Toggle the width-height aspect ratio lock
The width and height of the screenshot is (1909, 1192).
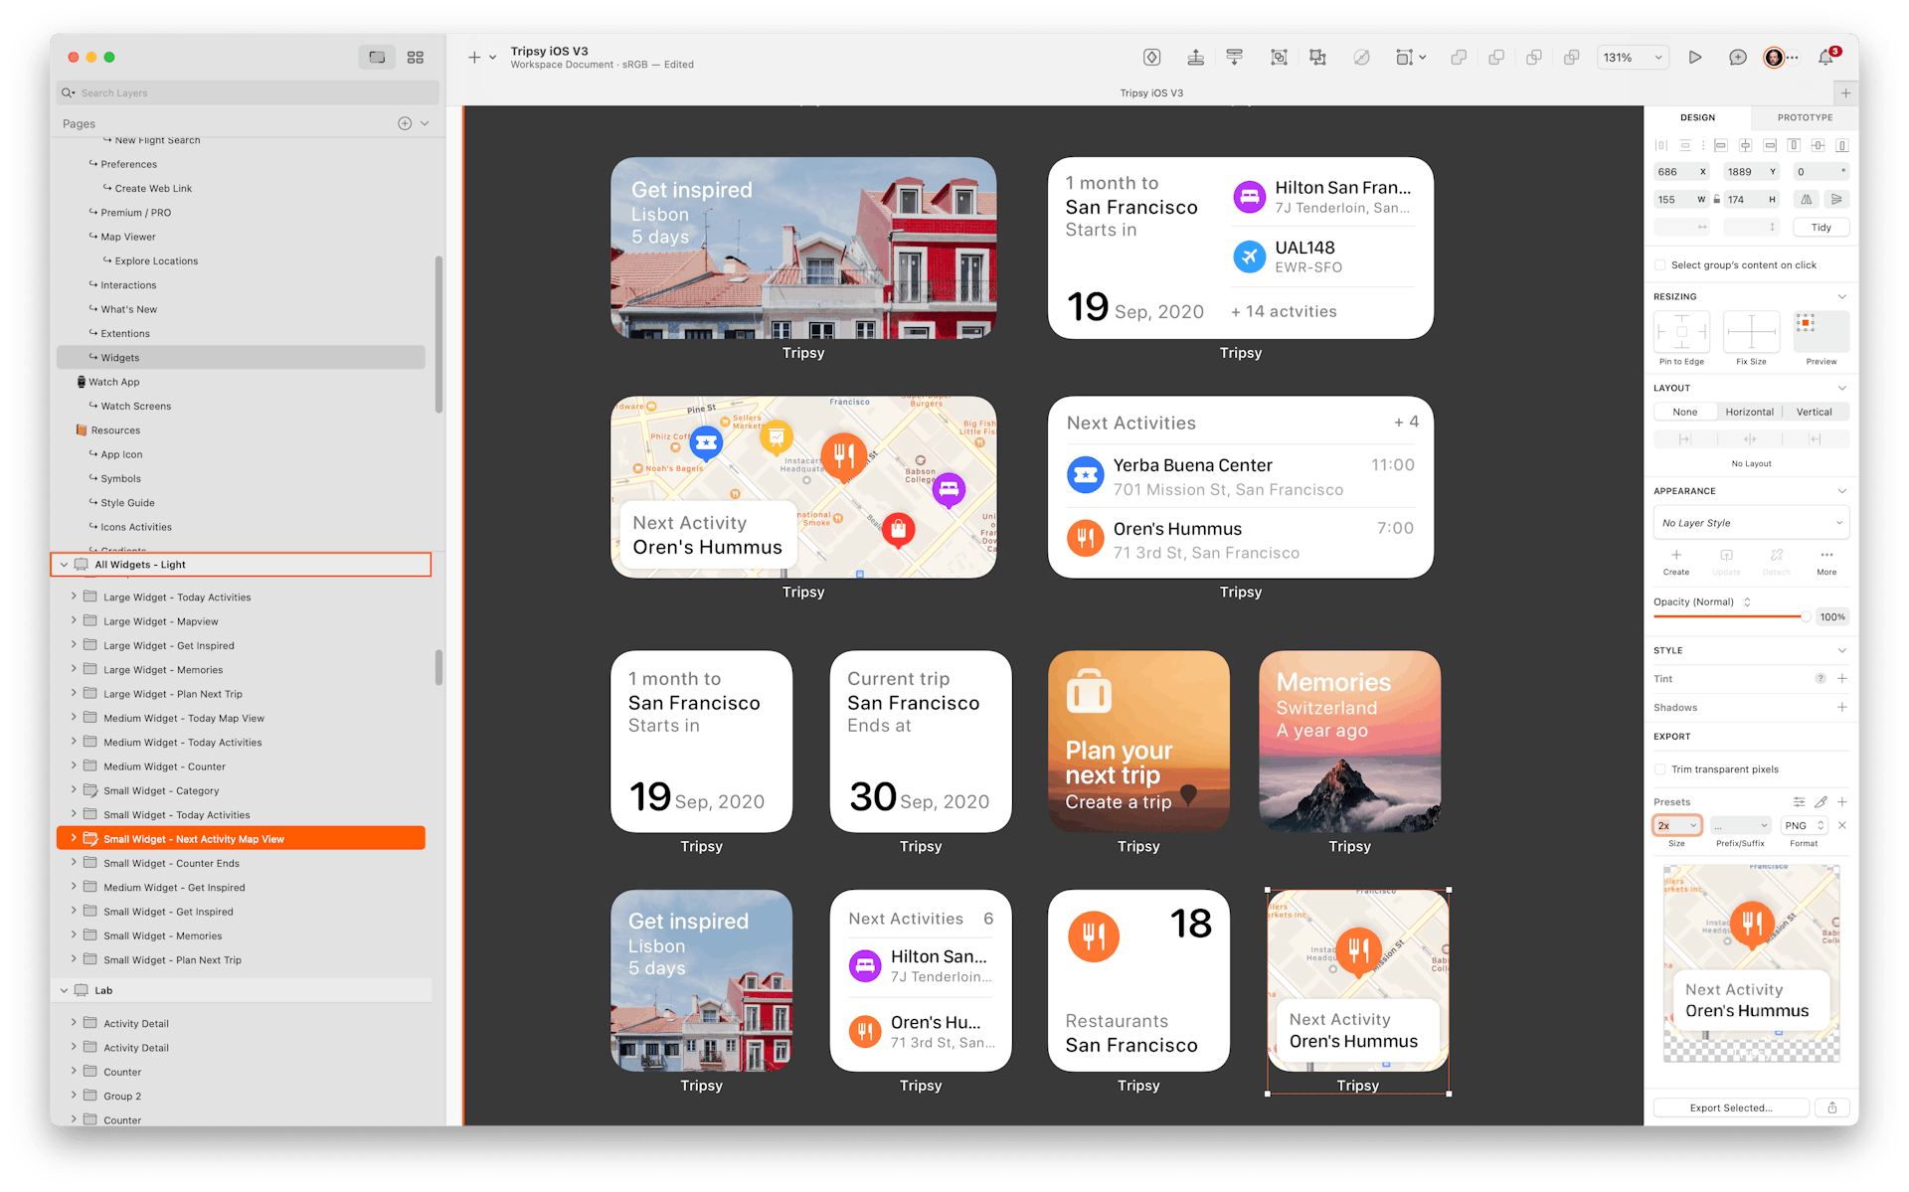pyautogui.click(x=1717, y=199)
